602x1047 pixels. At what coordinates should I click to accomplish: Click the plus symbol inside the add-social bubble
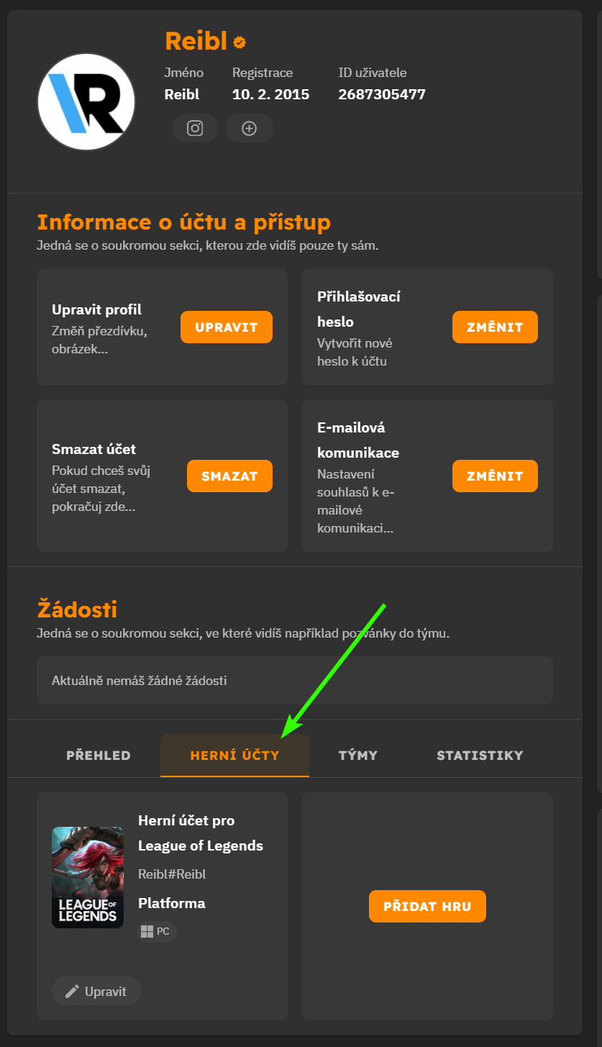(249, 128)
